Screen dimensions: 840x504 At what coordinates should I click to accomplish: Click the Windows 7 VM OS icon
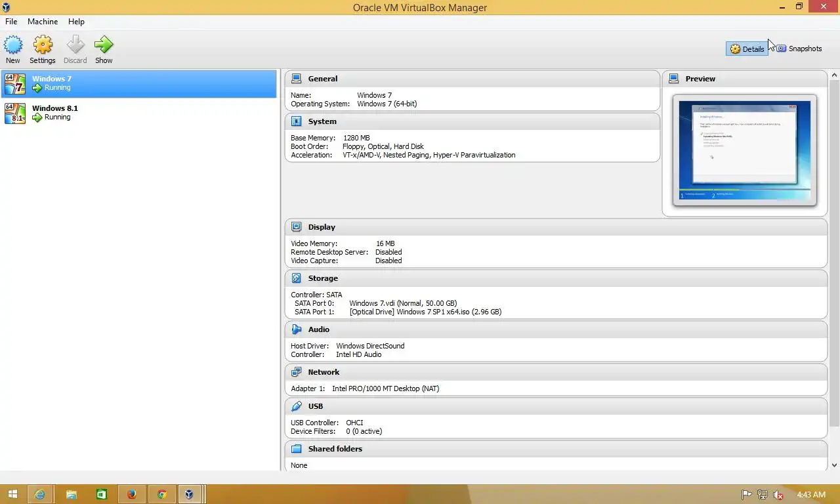point(15,83)
